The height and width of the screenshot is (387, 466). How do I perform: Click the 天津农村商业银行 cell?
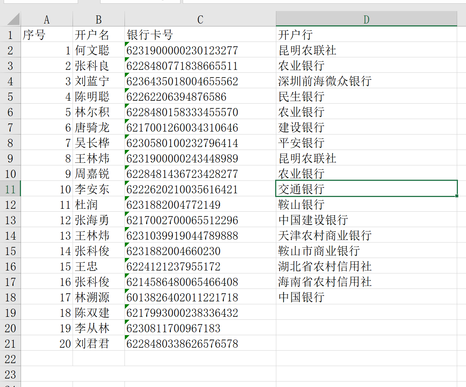click(366, 236)
